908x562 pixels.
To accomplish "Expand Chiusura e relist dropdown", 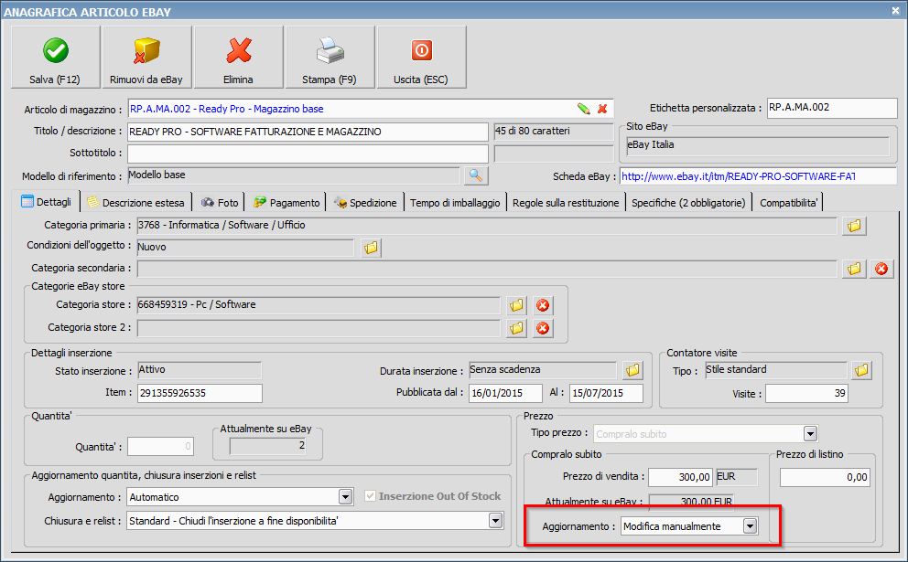I will pos(495,521).
